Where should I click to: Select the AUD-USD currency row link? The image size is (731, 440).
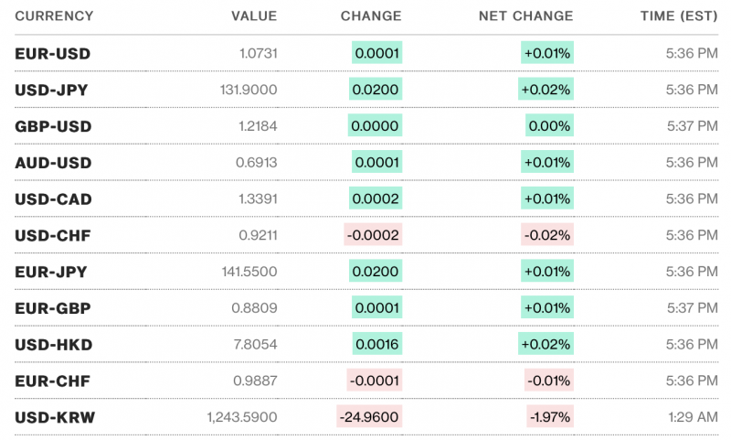(x=53, y=163)
